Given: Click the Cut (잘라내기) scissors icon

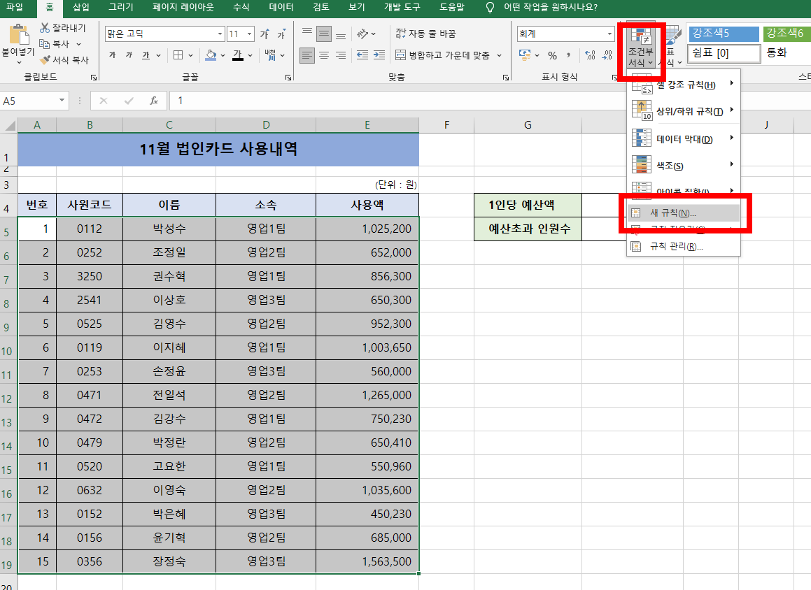Looking at the screenshot, I should coord(45,28).
